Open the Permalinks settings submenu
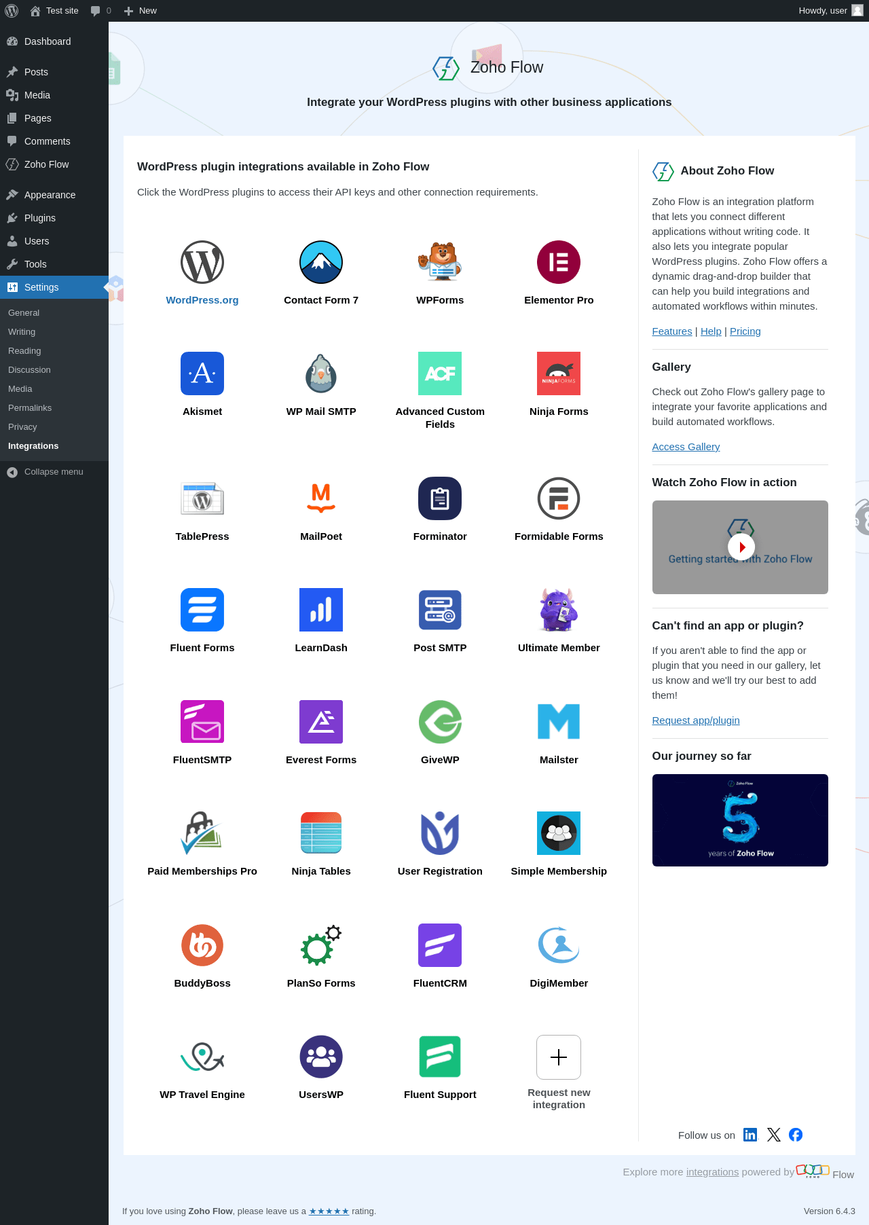869x1225 pixels. 54,408
